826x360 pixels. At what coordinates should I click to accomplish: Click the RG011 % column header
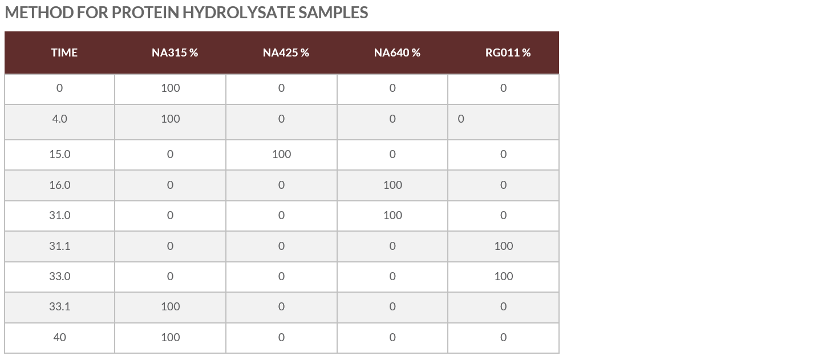coord(508,52)
